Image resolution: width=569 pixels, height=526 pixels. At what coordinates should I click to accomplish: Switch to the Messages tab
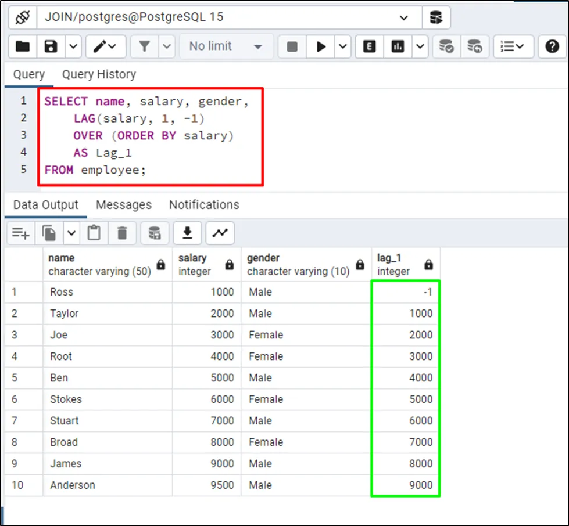click(123, 205)
